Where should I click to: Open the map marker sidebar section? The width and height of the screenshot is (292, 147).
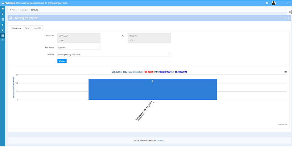click(2, 14)
